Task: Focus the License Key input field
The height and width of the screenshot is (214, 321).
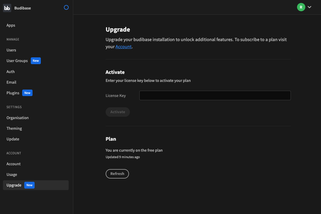Action: click(215, 95)
